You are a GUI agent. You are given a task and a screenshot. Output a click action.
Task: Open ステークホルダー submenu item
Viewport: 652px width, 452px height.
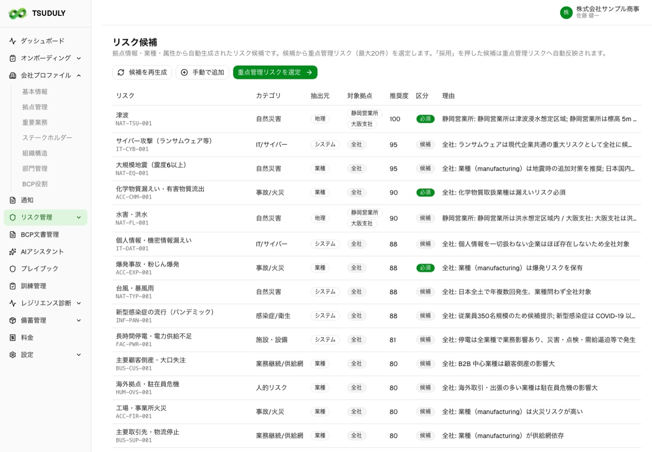click(x=47, y=138)
